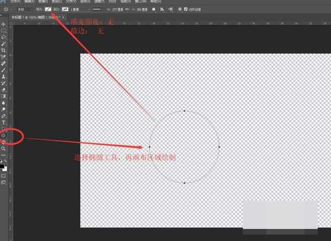
Task: Open the shape mode dropdown
Action: click(x=23, y=9)
